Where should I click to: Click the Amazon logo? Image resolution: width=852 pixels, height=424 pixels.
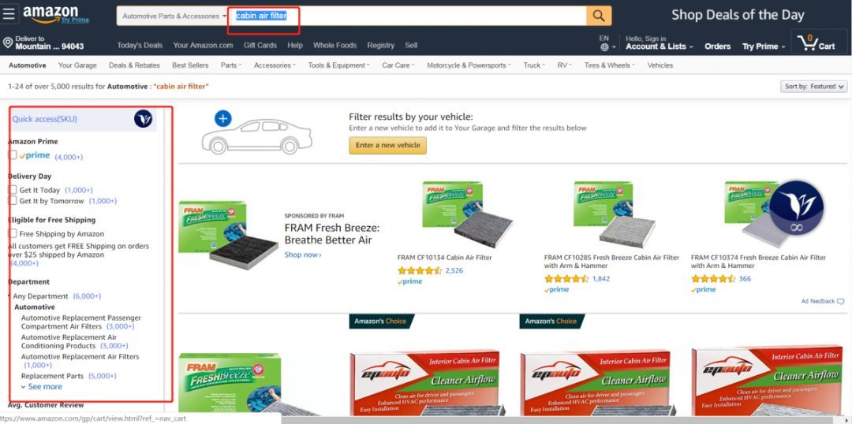[50, 13]
